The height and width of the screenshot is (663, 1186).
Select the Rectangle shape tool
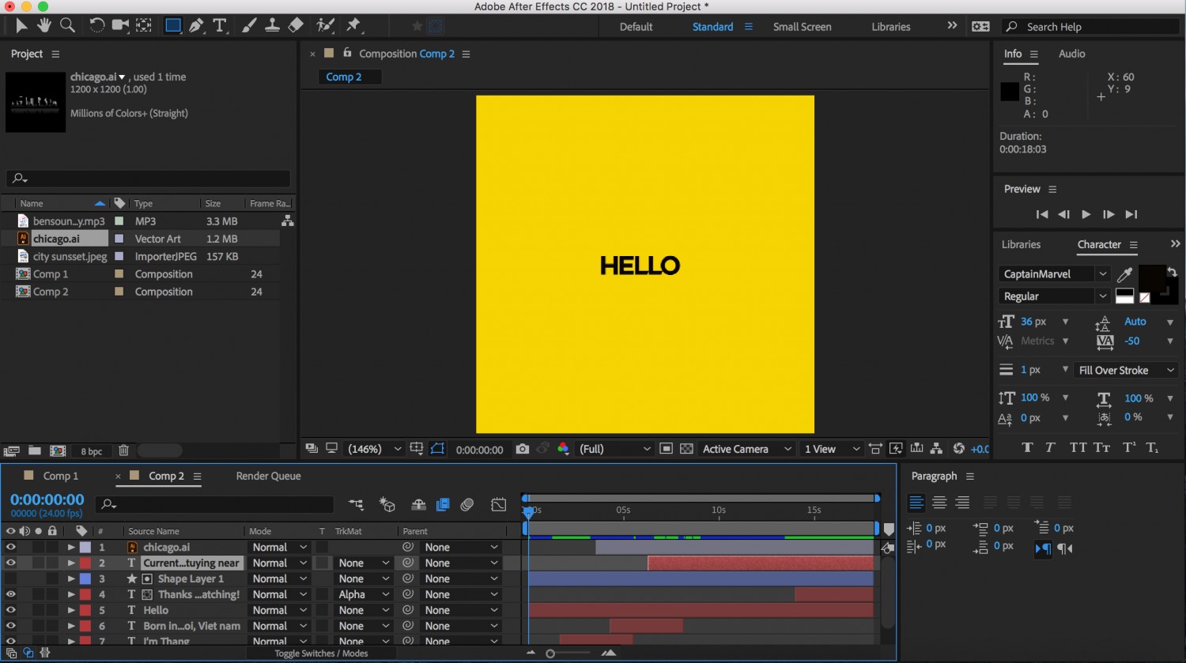(172, 26)
